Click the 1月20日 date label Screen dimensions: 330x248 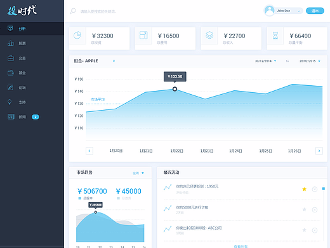[x=116, y=151]
